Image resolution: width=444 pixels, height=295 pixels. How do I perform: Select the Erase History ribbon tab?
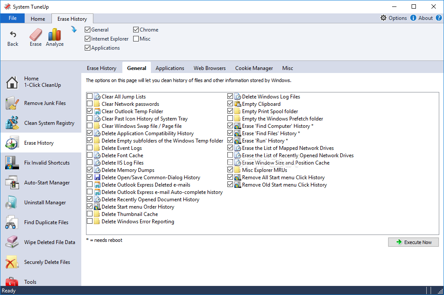[x=72, y=19]
